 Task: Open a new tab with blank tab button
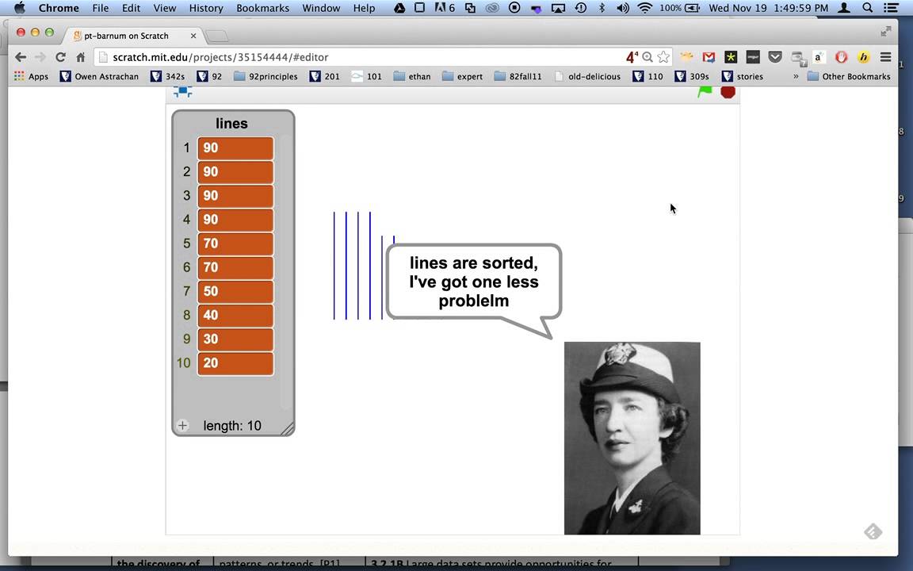(216, 36)
